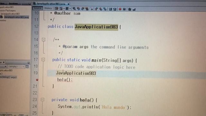
Task: Click JavaApplication983 text on line 19
Action: pos(76,73)
